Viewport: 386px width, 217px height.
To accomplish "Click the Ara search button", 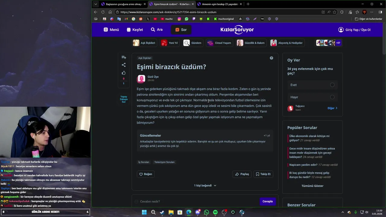I will pos(157,30).
